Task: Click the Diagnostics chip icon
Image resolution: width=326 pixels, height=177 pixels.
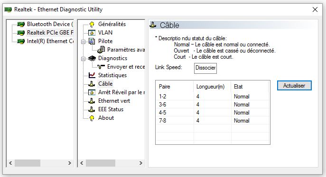Action: coord(92,58)
